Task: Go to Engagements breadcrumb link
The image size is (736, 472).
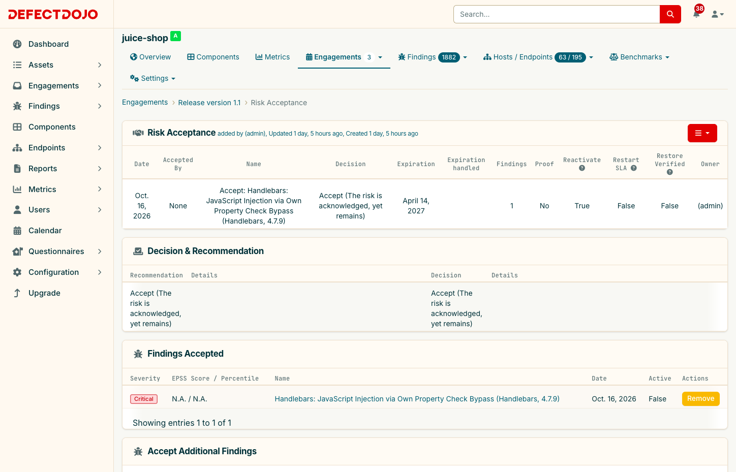Action: coord(145,102)
